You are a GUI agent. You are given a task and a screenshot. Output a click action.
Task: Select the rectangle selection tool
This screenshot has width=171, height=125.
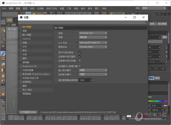click(3, 35)
